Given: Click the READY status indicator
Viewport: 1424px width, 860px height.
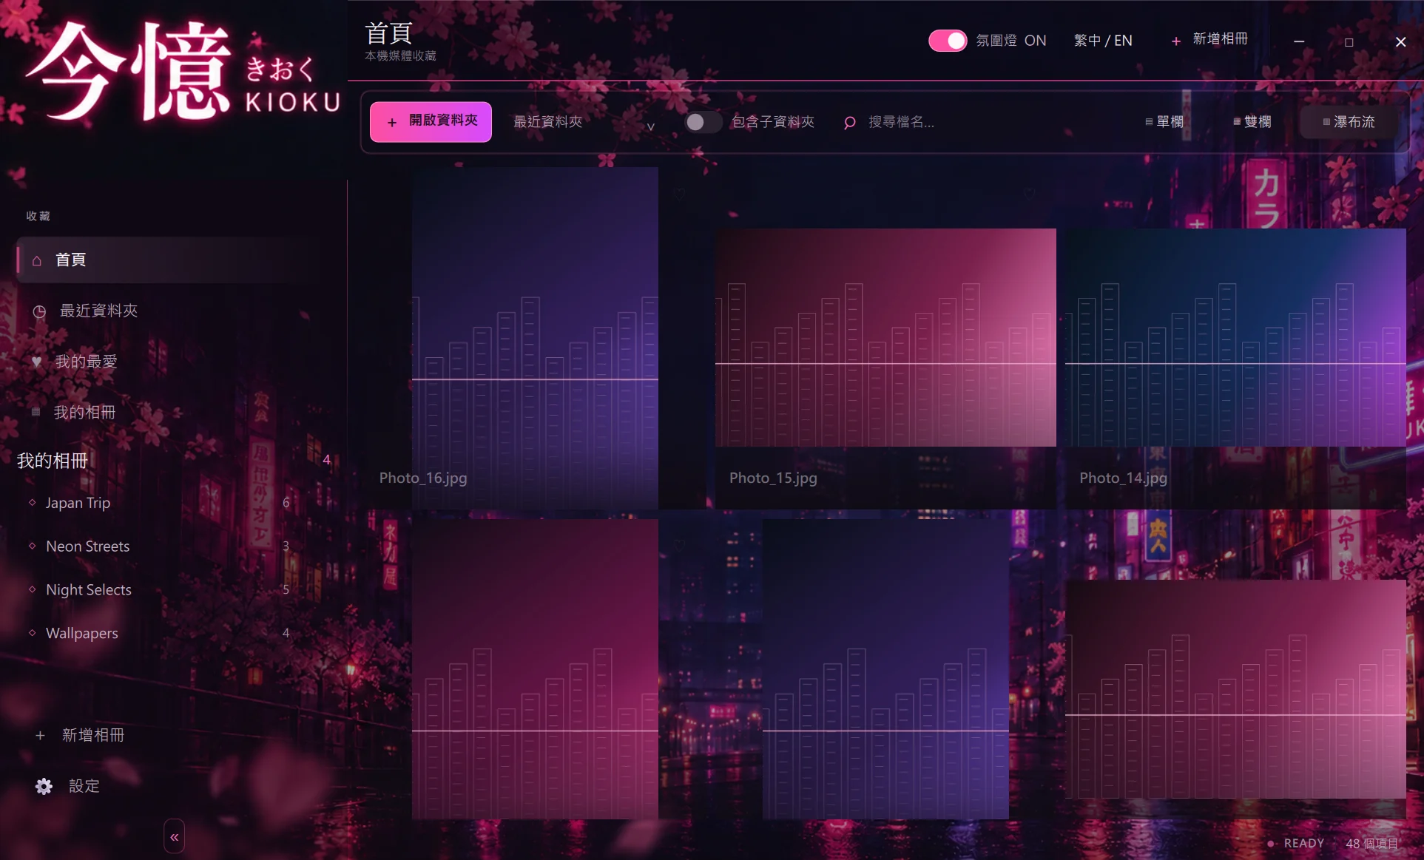Looking at the screenshot, I should tap(1295, 843).
